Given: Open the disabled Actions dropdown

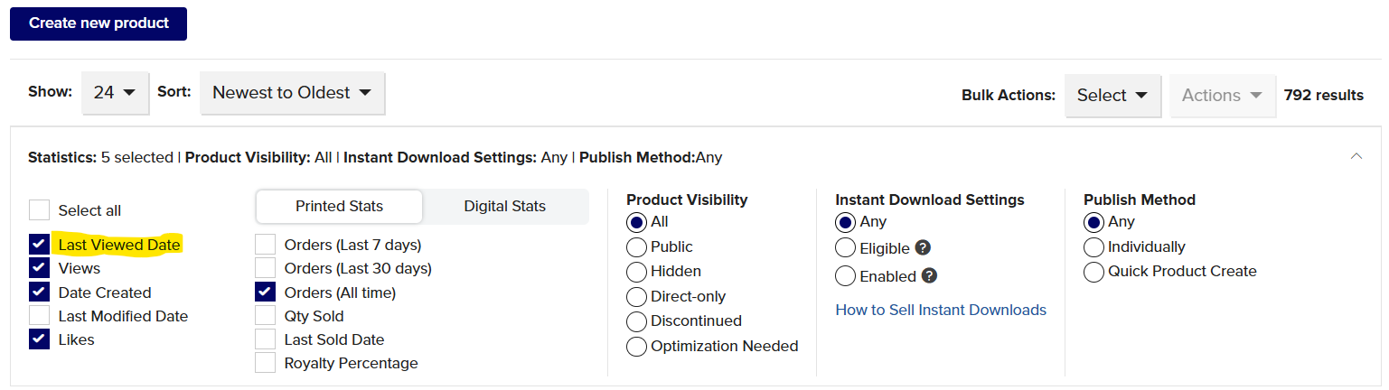Looking at the screenshot, I should coord(1223,95).
